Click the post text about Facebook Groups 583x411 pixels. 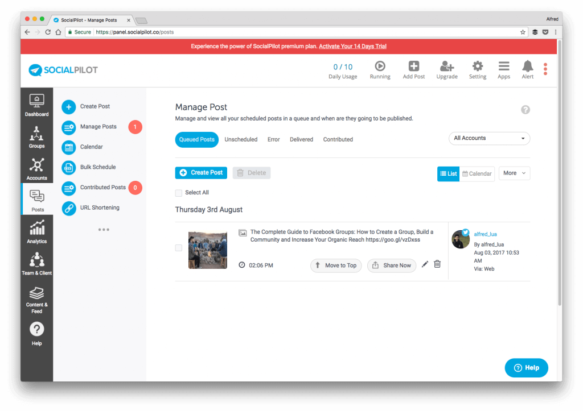[342, 236]
